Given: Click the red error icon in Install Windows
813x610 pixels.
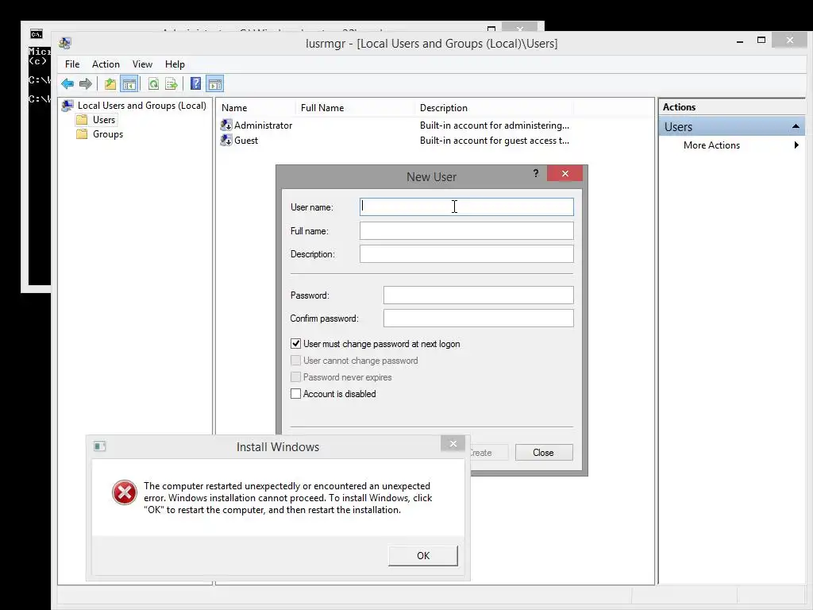Looking at the screenshot, I should [x=125, y=492].
